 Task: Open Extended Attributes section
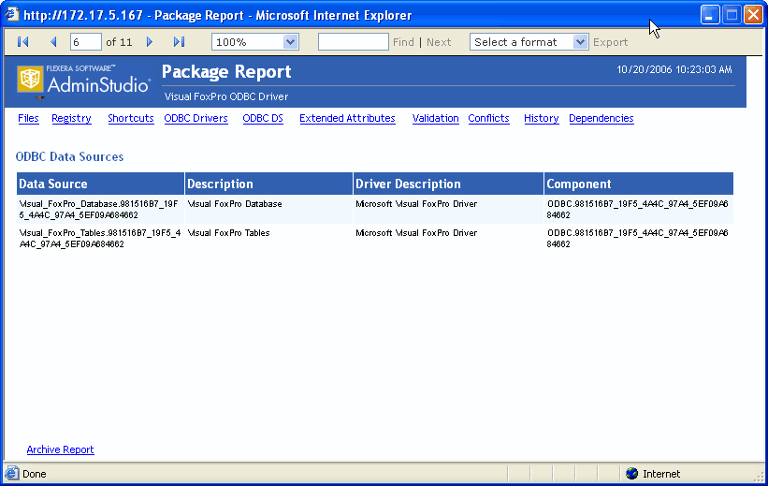(347, 119)
